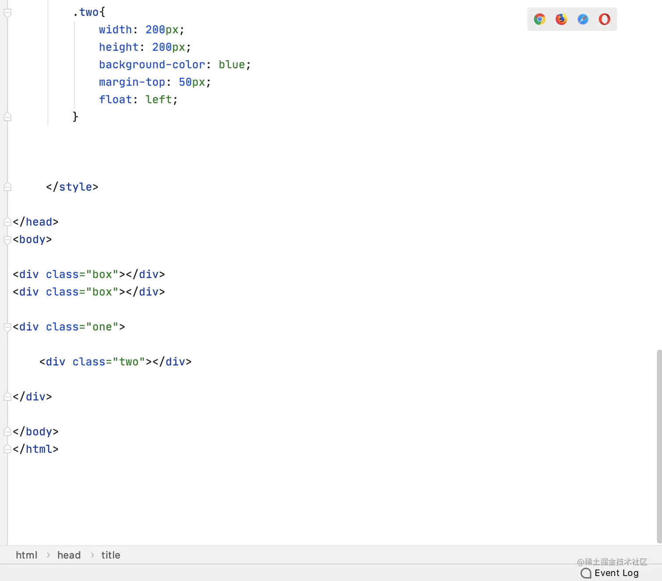This screenshot has height=581, width=662.
Task: Click the closing </html> tag text
Action: [35, 450]
